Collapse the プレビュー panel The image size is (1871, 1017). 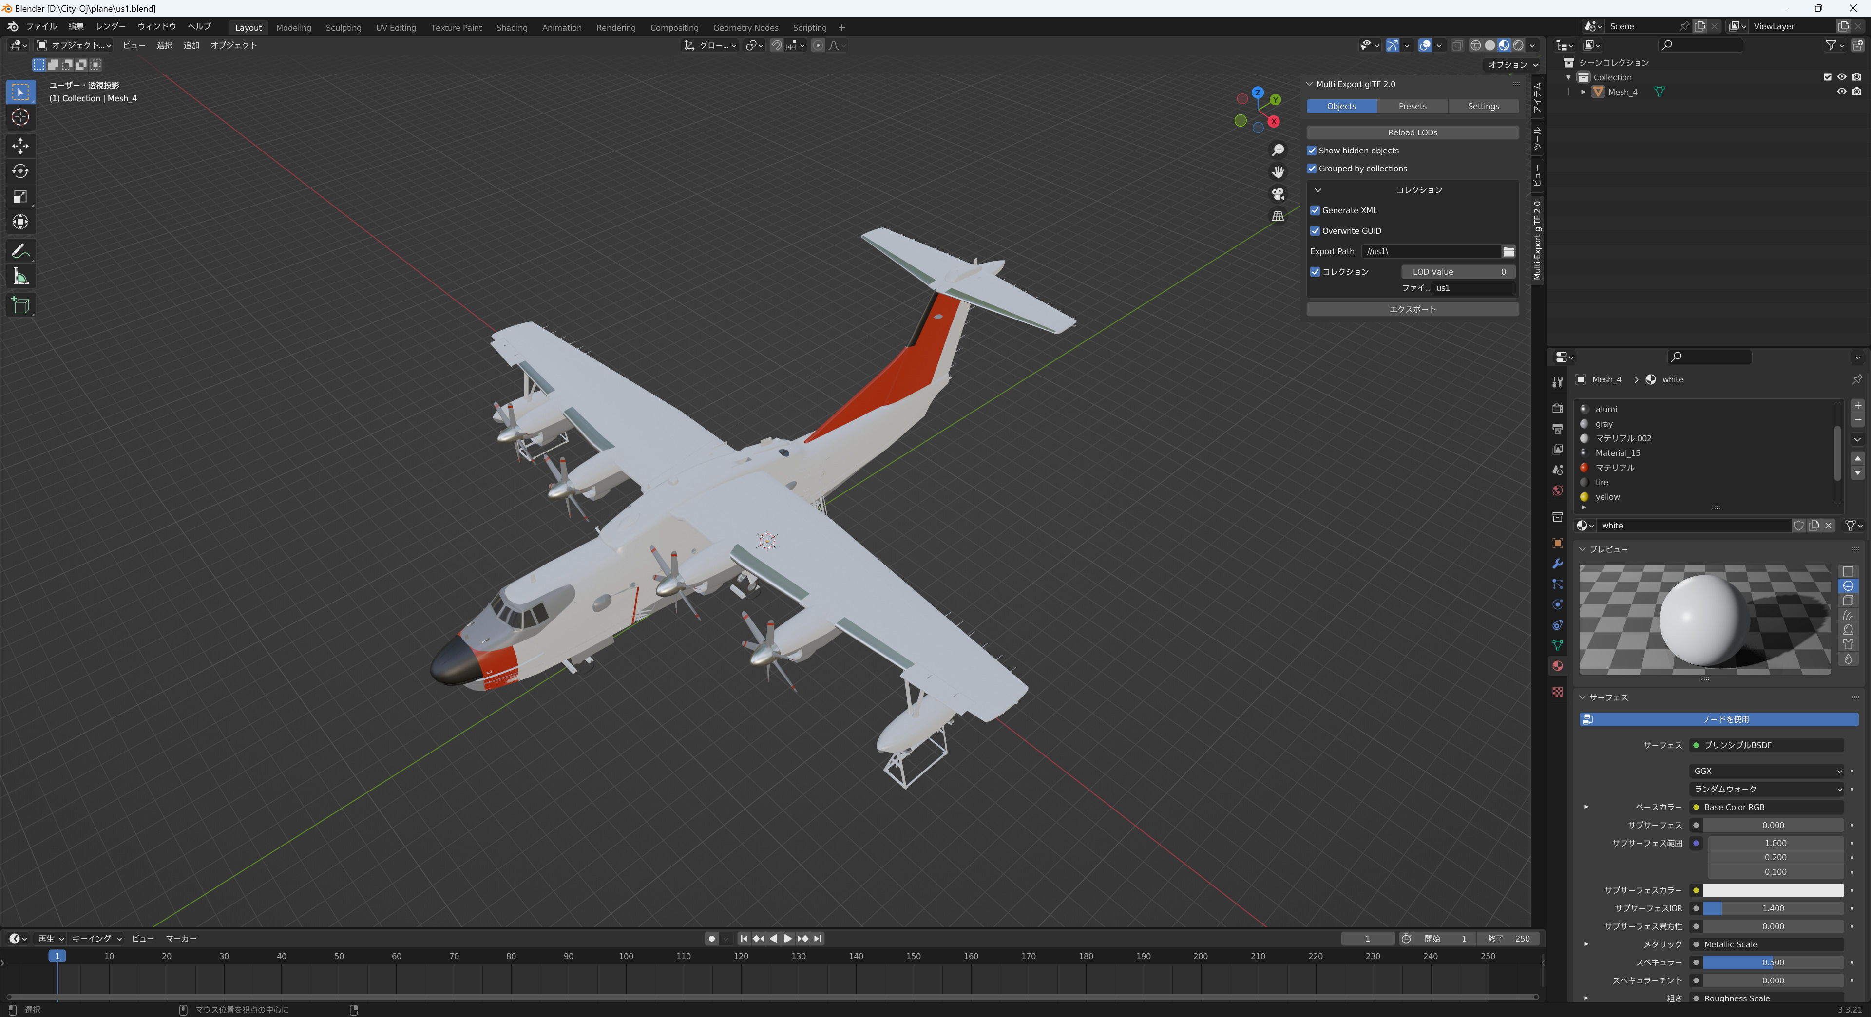point(1583,549)
